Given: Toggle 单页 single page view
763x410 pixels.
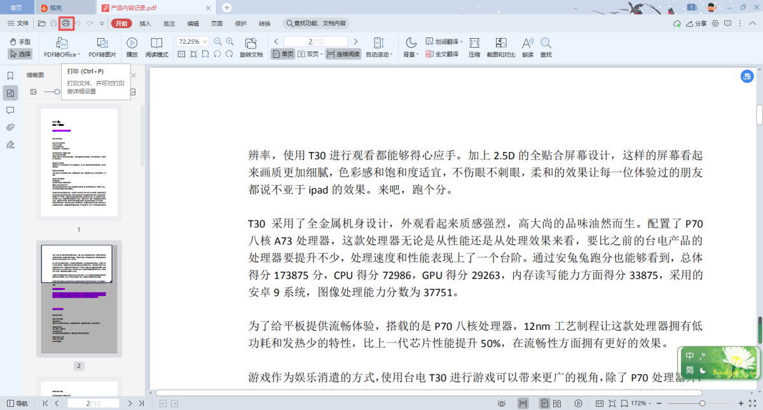Looking at the screenshot, I should pyautogui.click(x=283, y=54).
